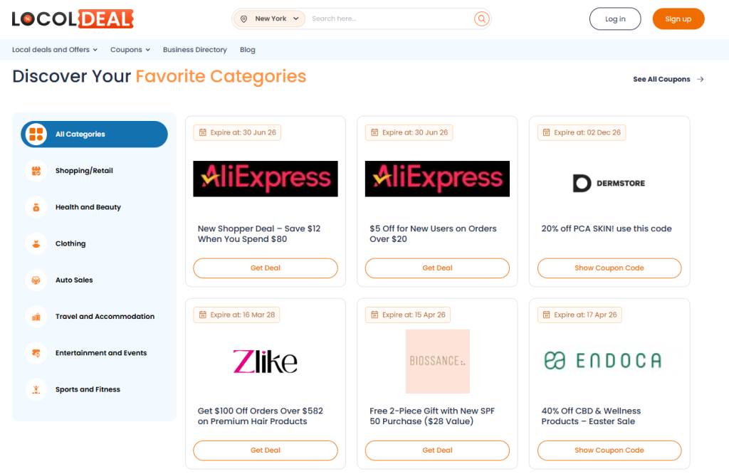Screen dimensions: 729x474
Task: Click the Travel and Accommodation icon
Action: click(36, 316)
